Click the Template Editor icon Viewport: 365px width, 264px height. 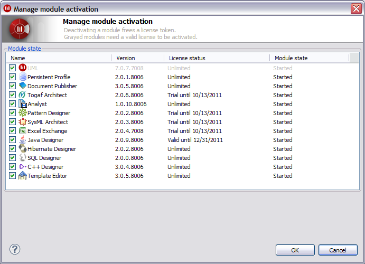point(23,176)
